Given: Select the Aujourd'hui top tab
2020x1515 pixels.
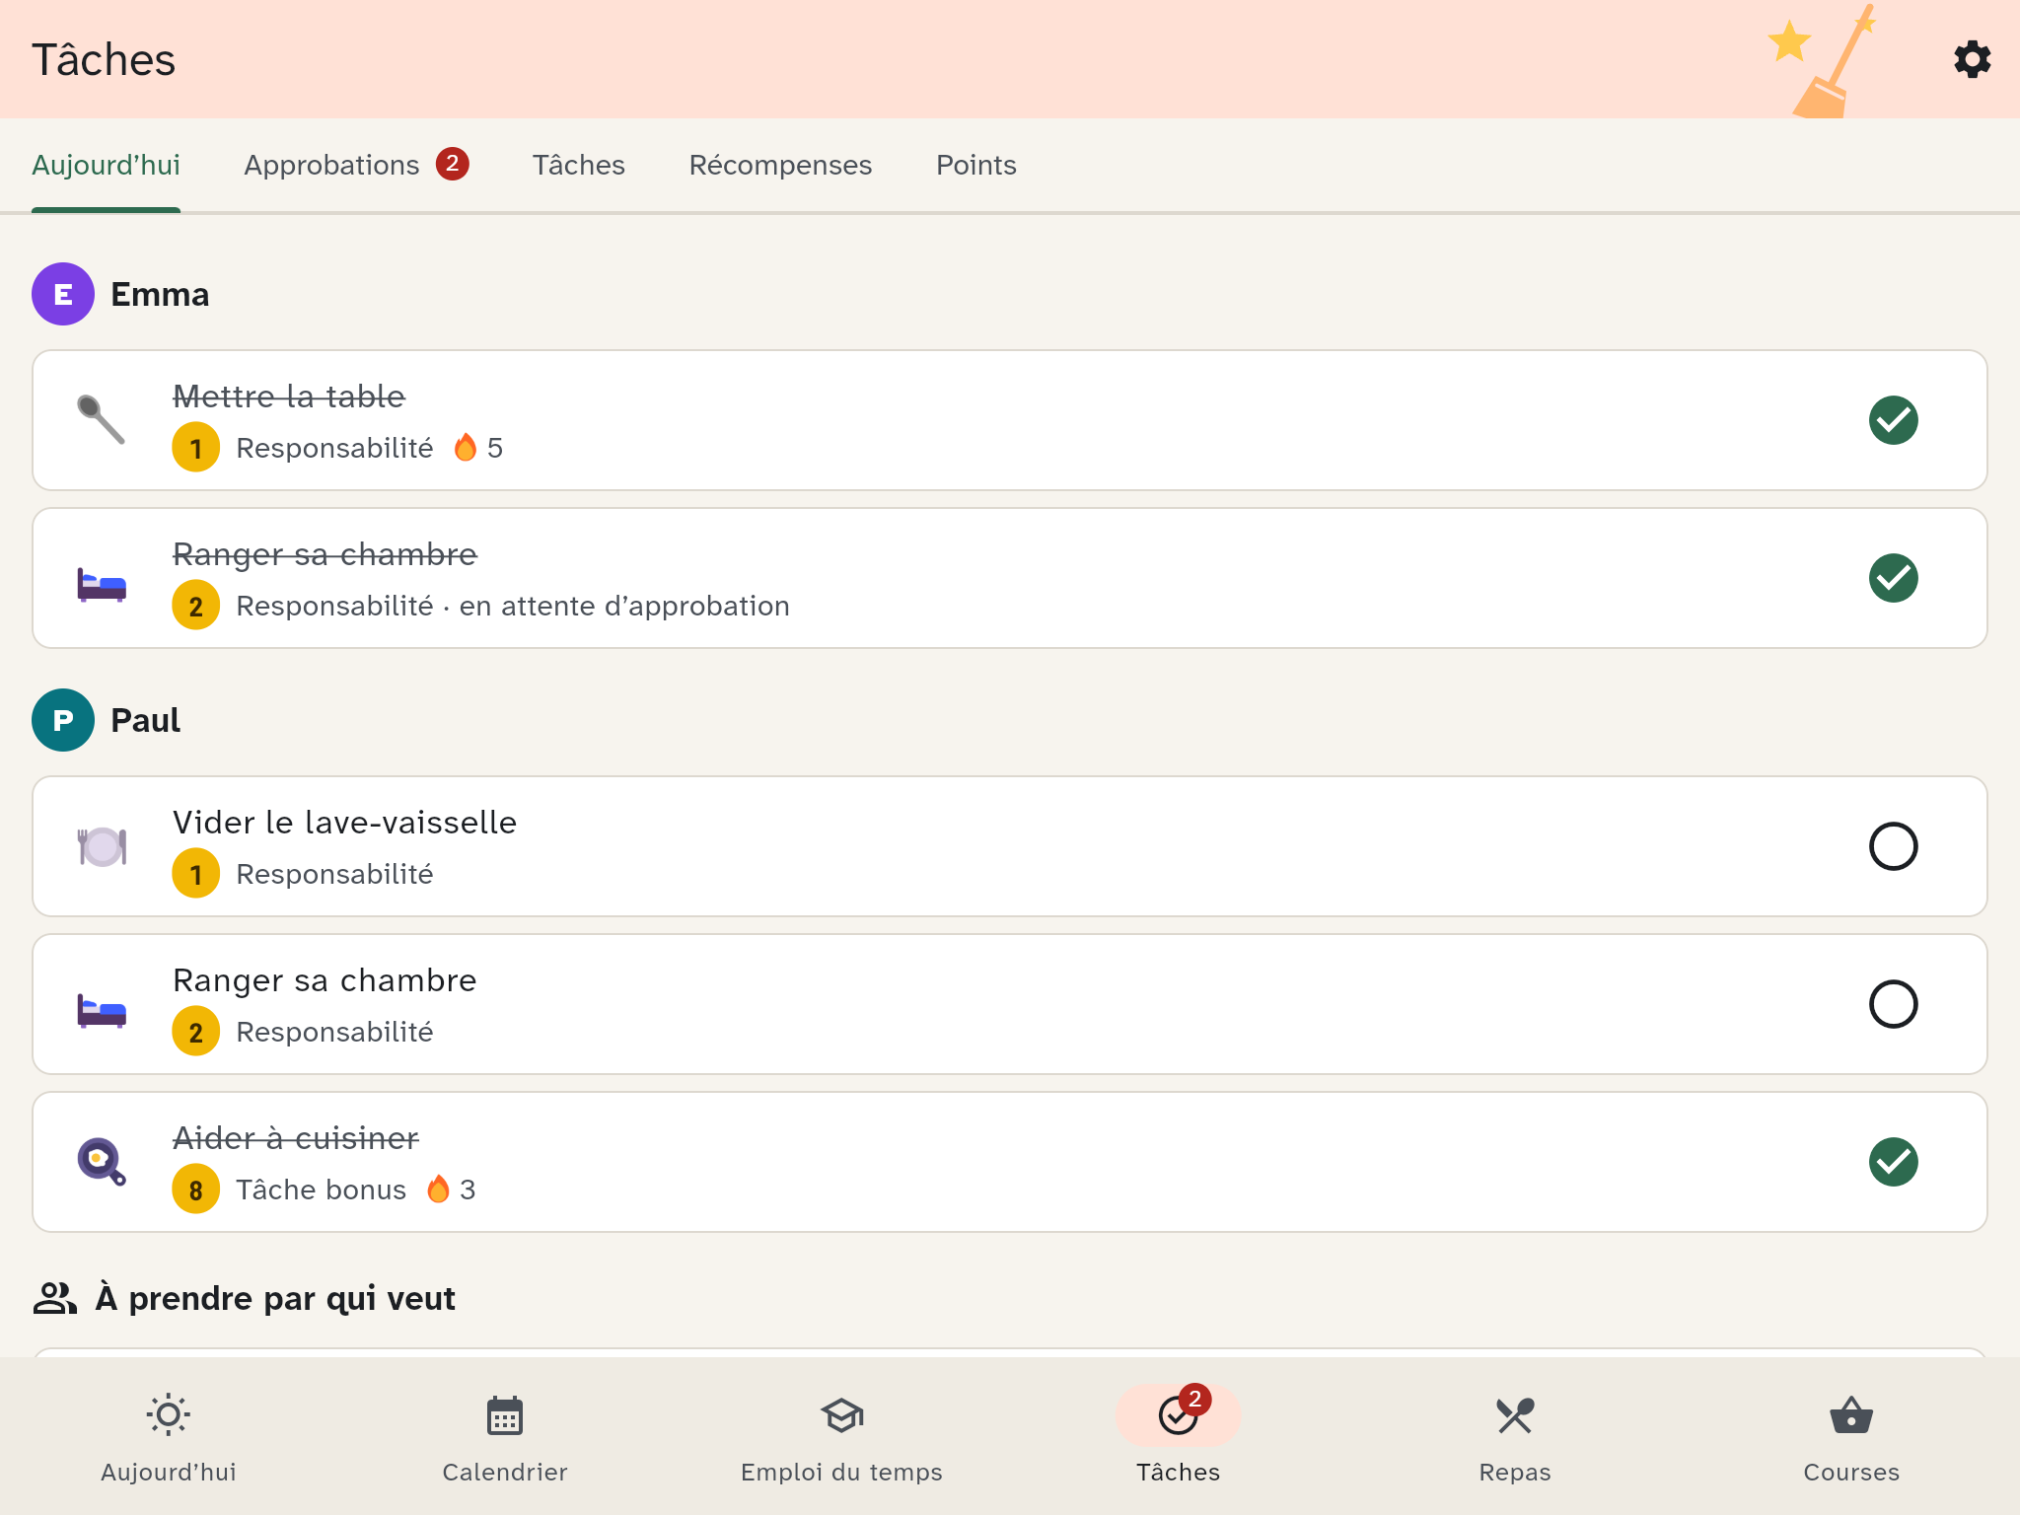Looking at the screenshot, I should tap(106, 165).
